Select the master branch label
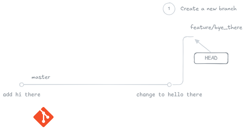 click(41, 77)
